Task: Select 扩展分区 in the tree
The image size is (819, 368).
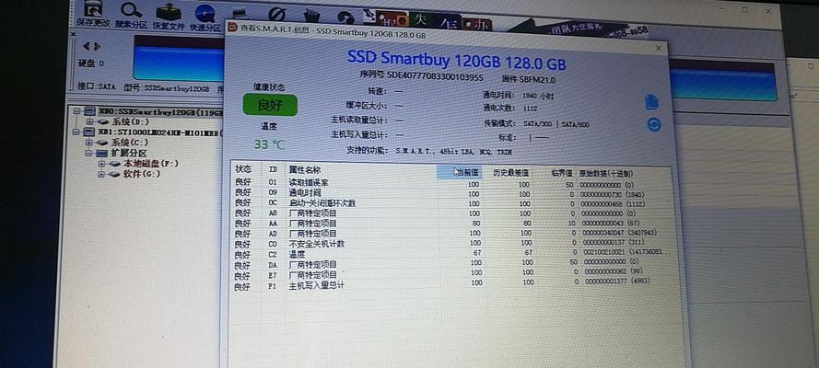Action: tap(128, 154)
